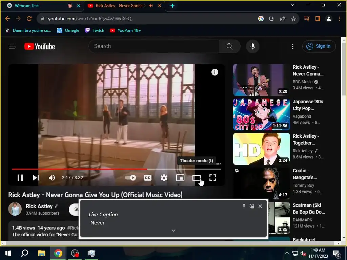The width and height of the screenshot is (347, 260).
Task: Click the address bar URL
Action: pyautogui.click(x=89, y=19)
